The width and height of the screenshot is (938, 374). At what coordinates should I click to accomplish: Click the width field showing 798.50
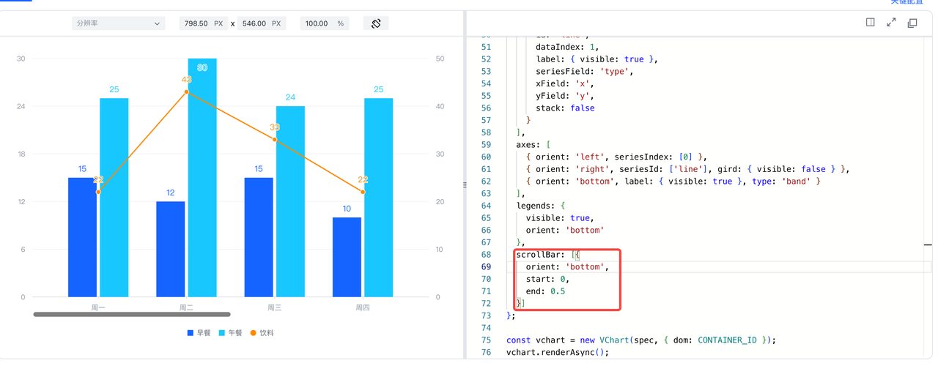point(195,23)
